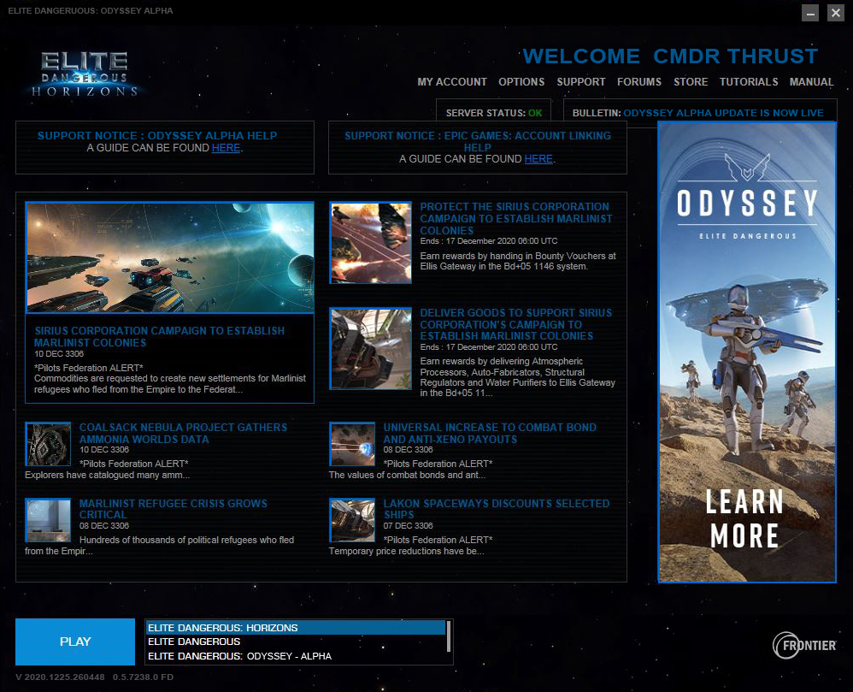Open the game Manual
This screenshot has height=692, width=853.
811,81
